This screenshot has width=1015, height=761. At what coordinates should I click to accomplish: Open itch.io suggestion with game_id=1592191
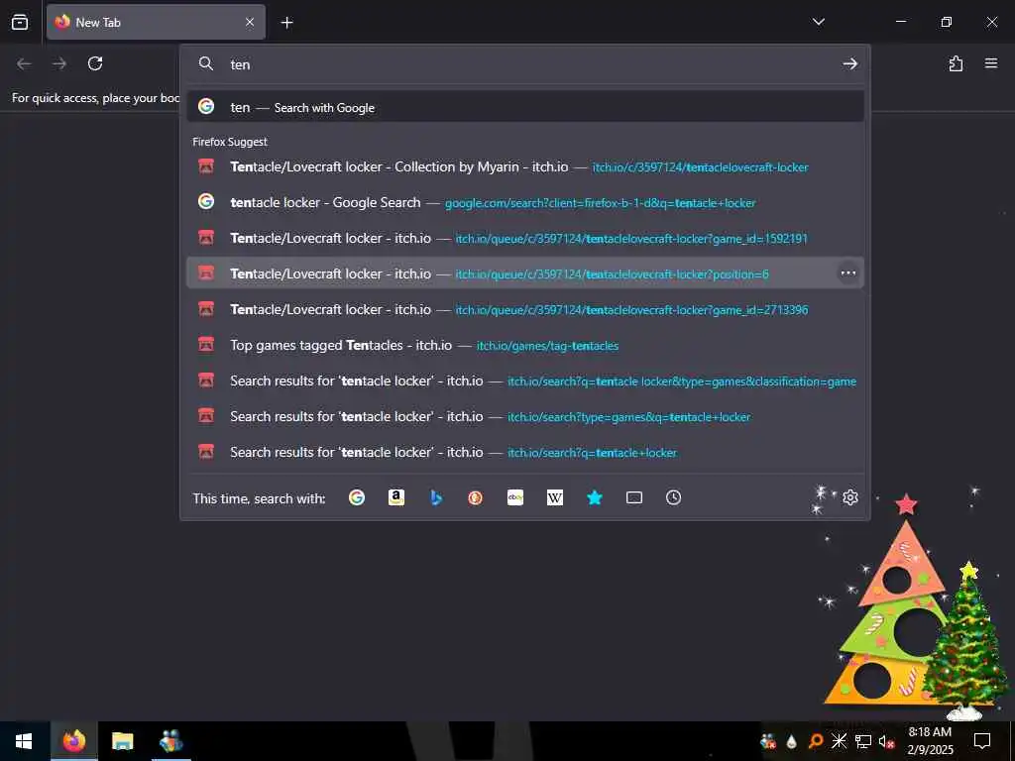pyautogui.click(x=525, y=238)
